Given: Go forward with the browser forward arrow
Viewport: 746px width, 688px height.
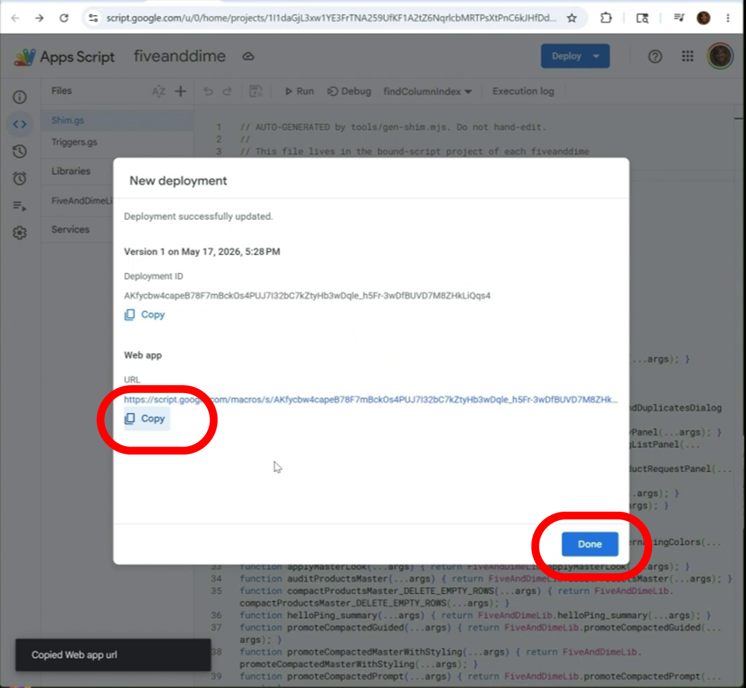Looking at the screenshot, I should (40, 18).
